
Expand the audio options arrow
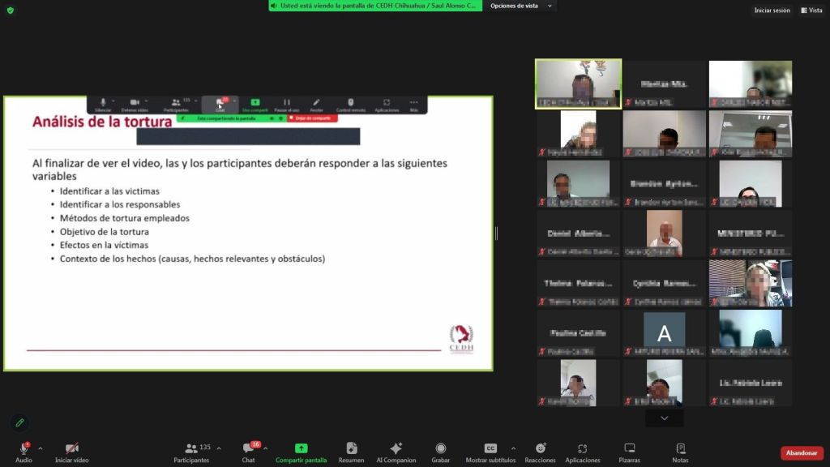pos(41,448)
